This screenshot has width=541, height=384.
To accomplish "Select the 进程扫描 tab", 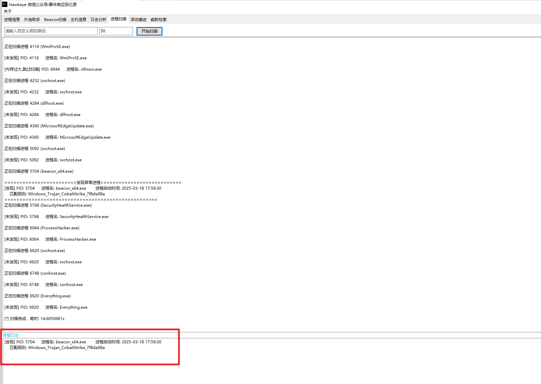I will coord(118,19).
